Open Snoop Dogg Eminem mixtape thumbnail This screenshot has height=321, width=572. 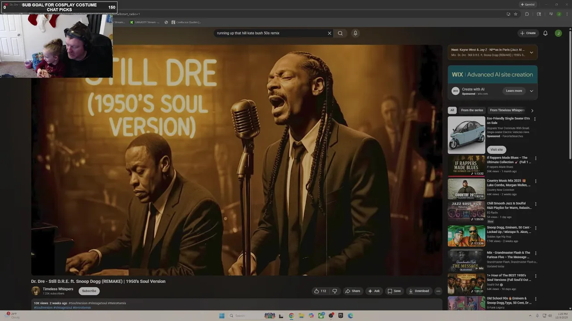466,236
